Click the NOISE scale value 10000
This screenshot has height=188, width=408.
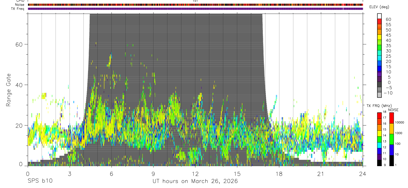pos(399,122)
